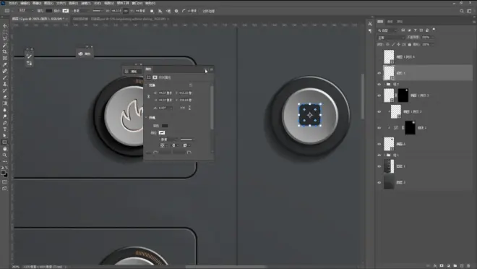Pick the Eyedropper tool
The image size is (477, 269).
4,64
